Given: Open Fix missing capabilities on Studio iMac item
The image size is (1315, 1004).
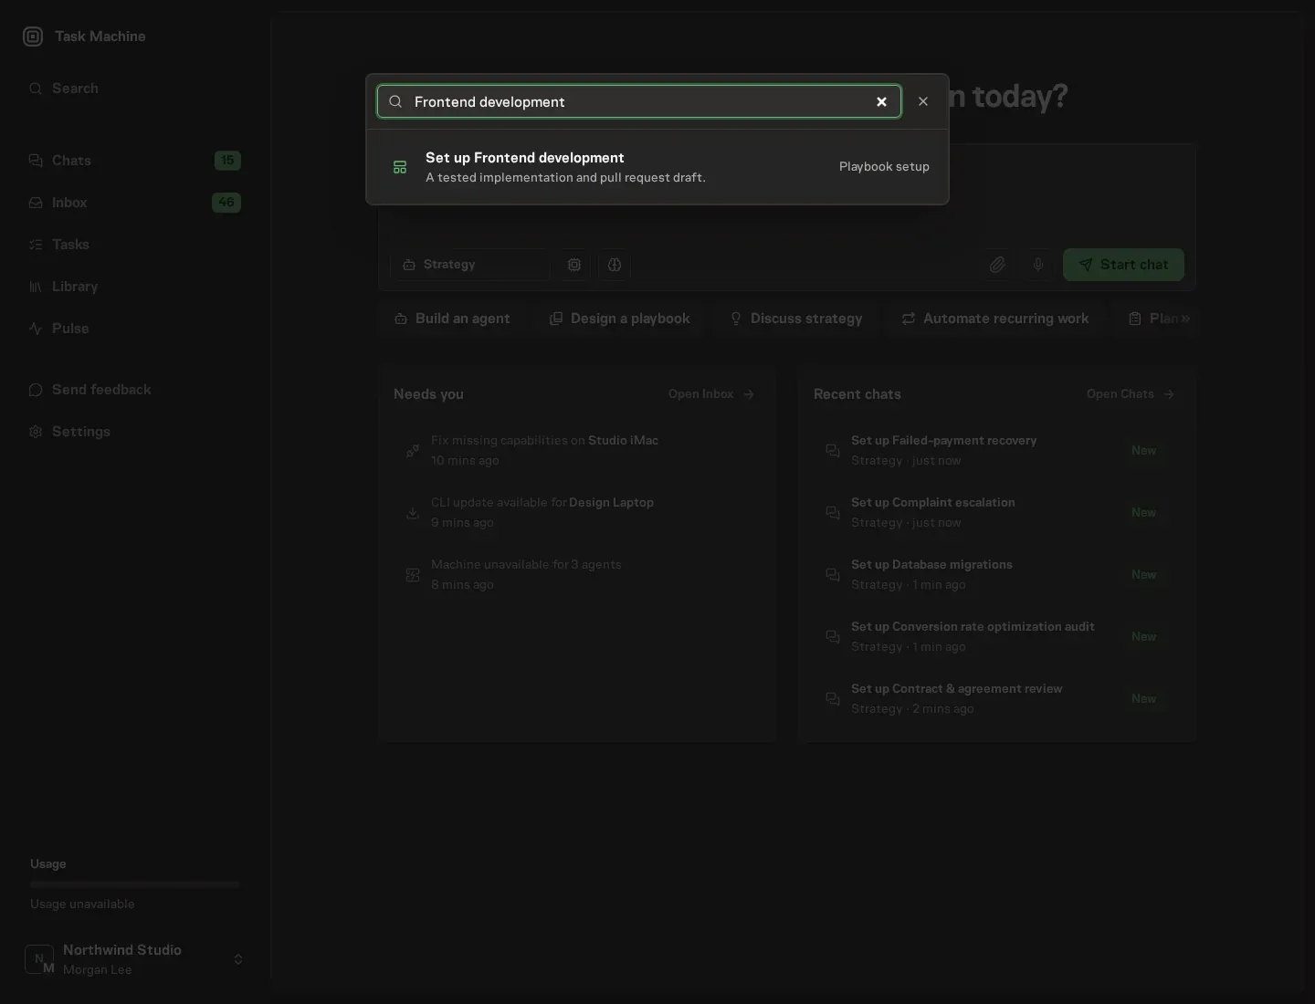Looking at the screenshot, I should [577, 450].
